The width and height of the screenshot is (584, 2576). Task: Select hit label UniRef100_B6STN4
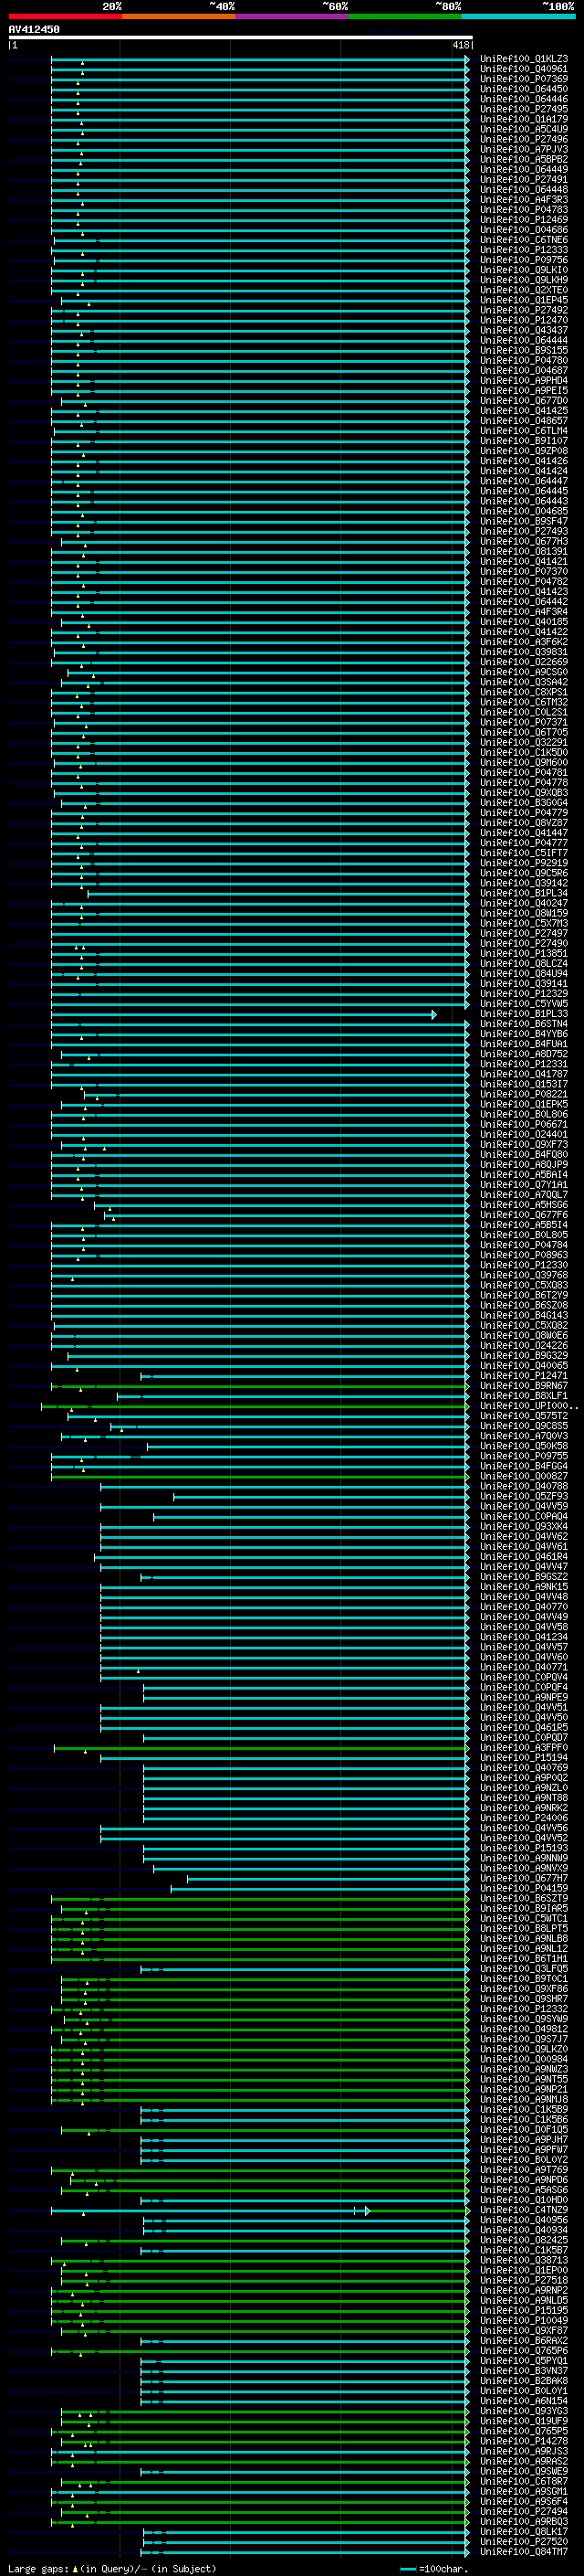524,1024
